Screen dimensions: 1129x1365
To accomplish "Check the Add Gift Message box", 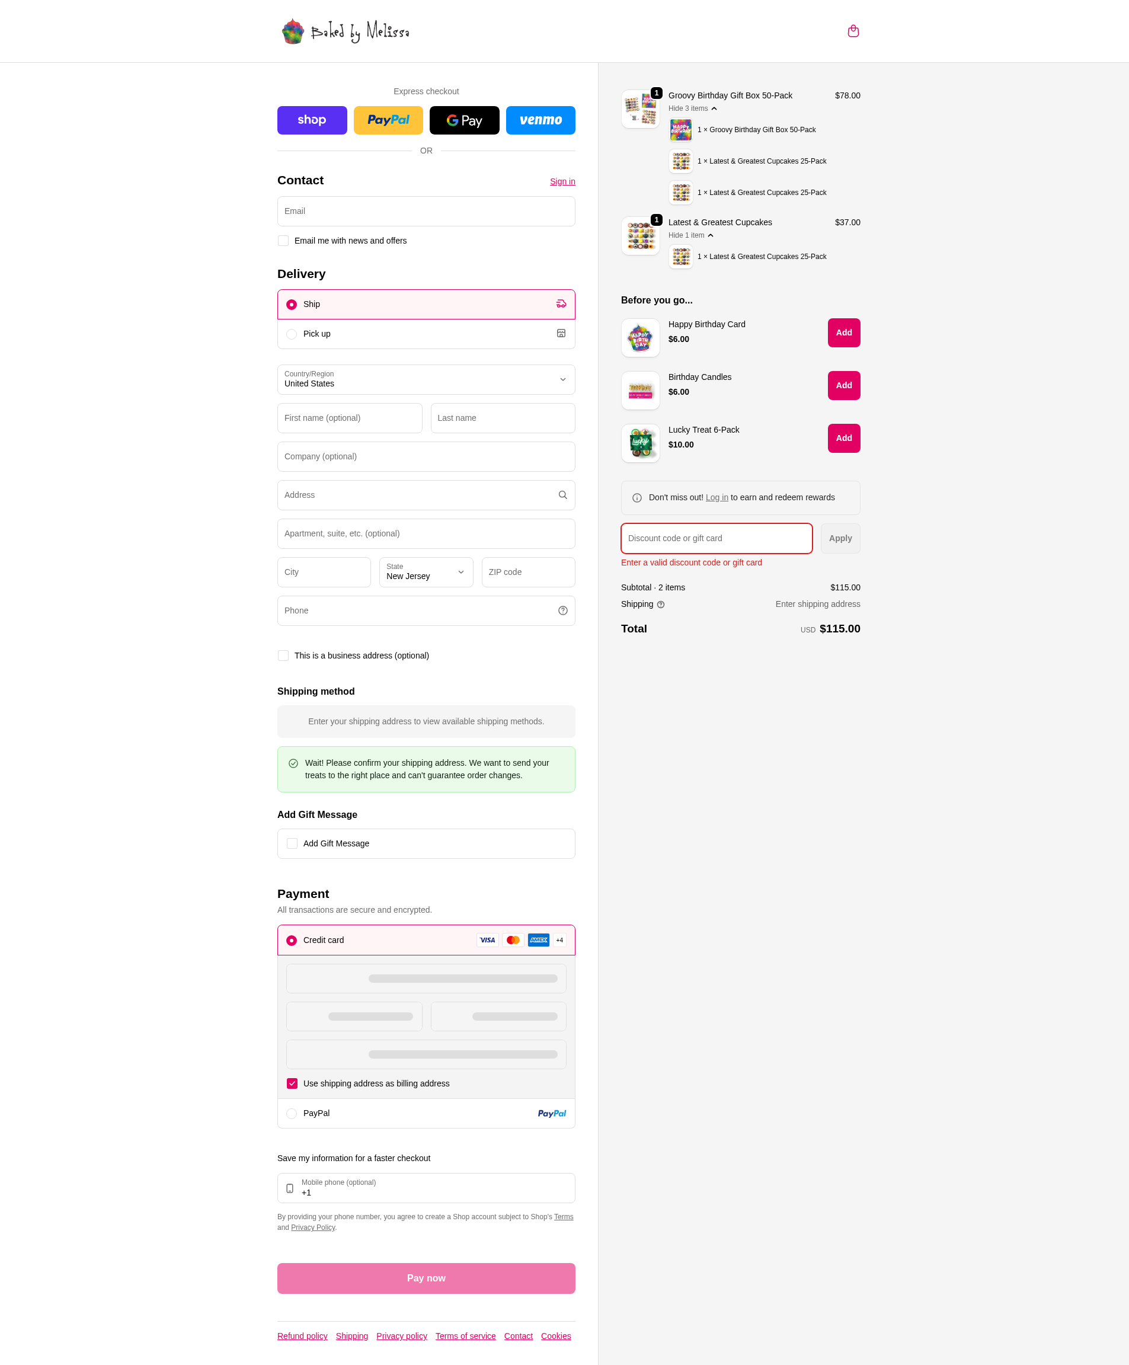I will pyautogui.click(x=292, y=843).
